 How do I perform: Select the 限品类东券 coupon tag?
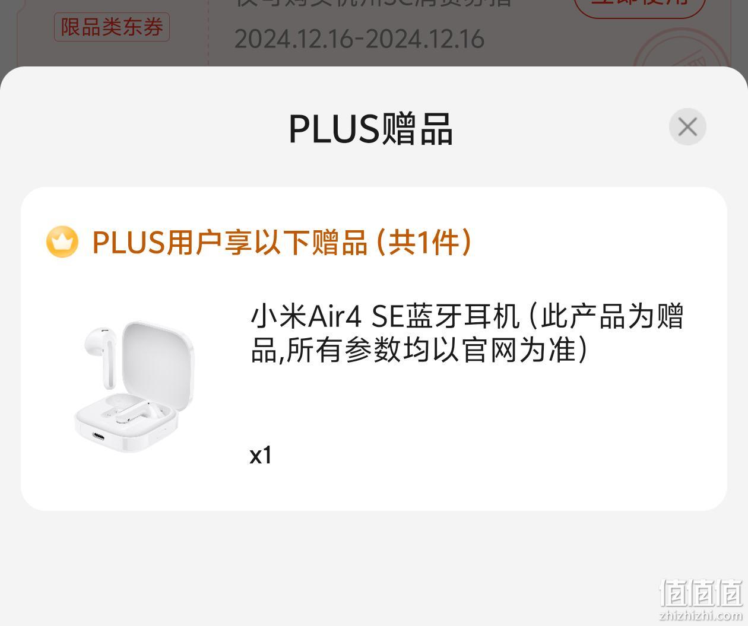112,27
